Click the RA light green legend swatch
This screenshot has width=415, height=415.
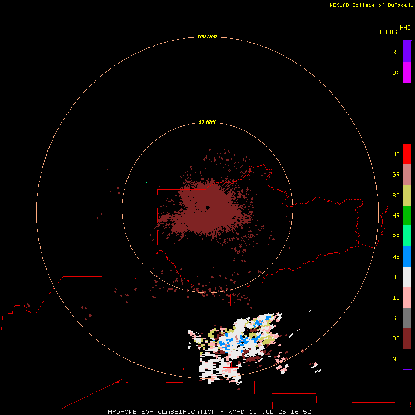pyautogui.click(x=407, y=236)
